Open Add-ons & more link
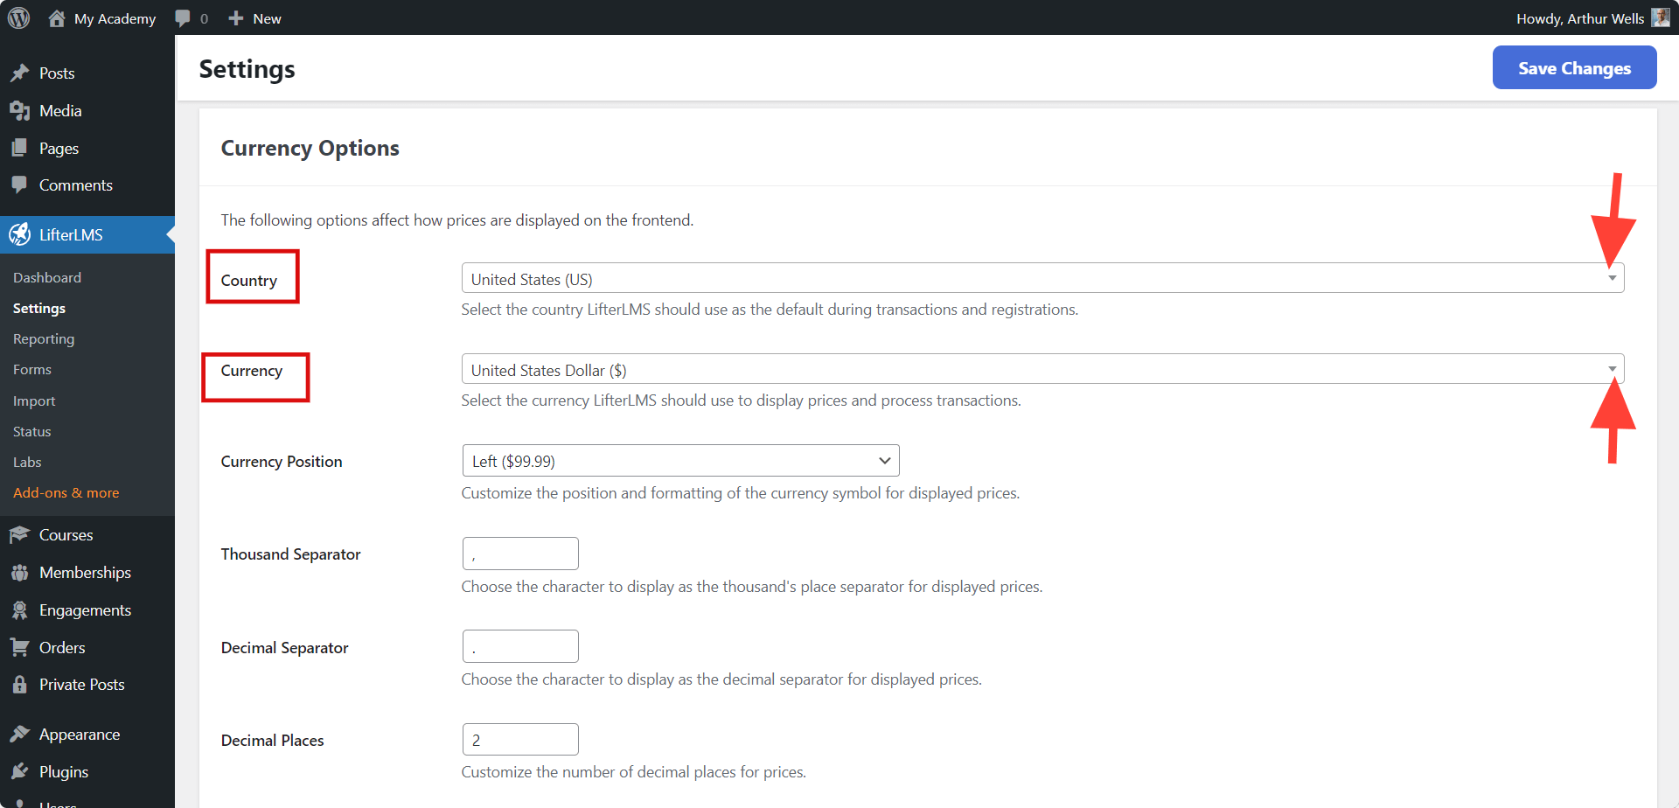This screenshot has height=808, width=1679. (x=66, y=493)
